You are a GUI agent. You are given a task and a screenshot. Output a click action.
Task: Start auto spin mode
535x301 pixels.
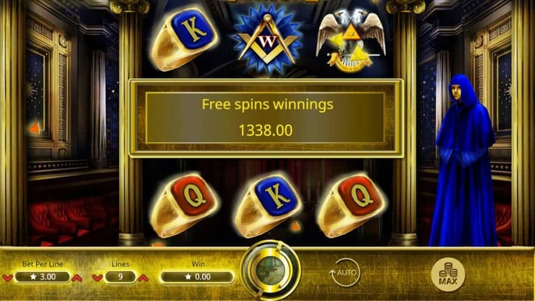point(345,273)
